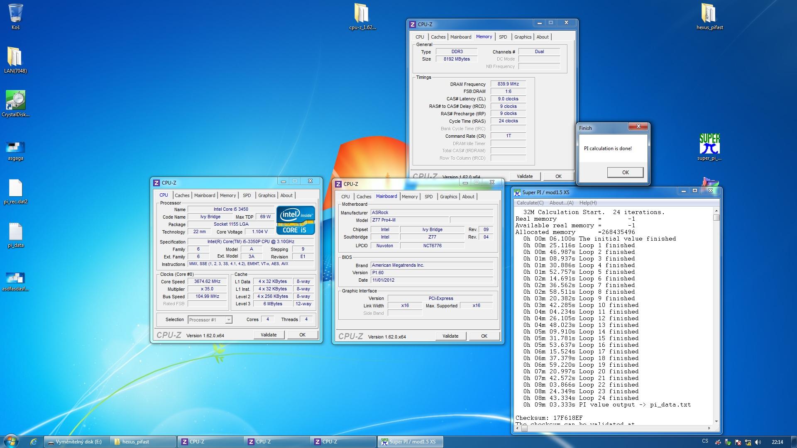Click the CPU-Z logo icon in Mainboard window title bar
The width and height of the screenshot is (797, 448).
[x=338, y=184]
